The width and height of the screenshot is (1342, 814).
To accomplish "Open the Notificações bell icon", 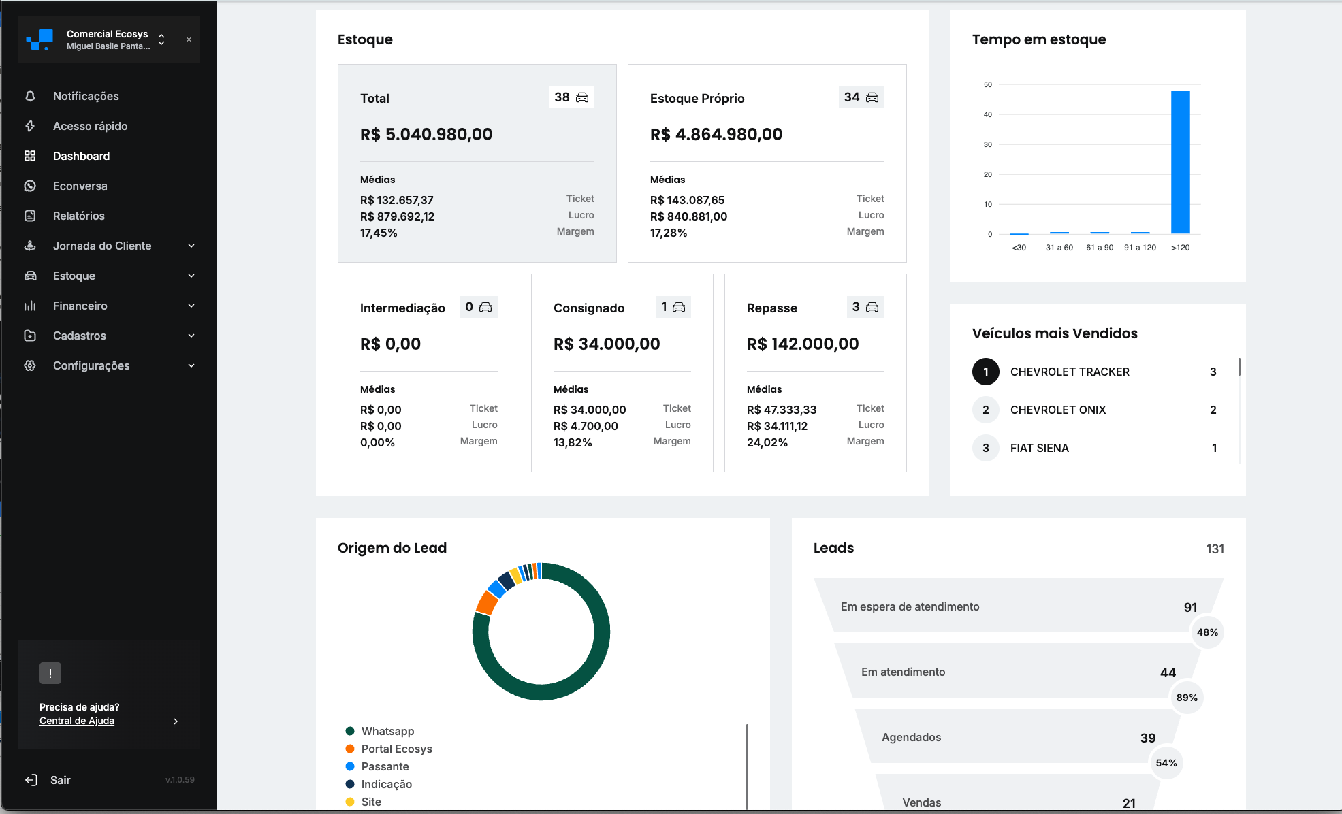I will [30, 96].
